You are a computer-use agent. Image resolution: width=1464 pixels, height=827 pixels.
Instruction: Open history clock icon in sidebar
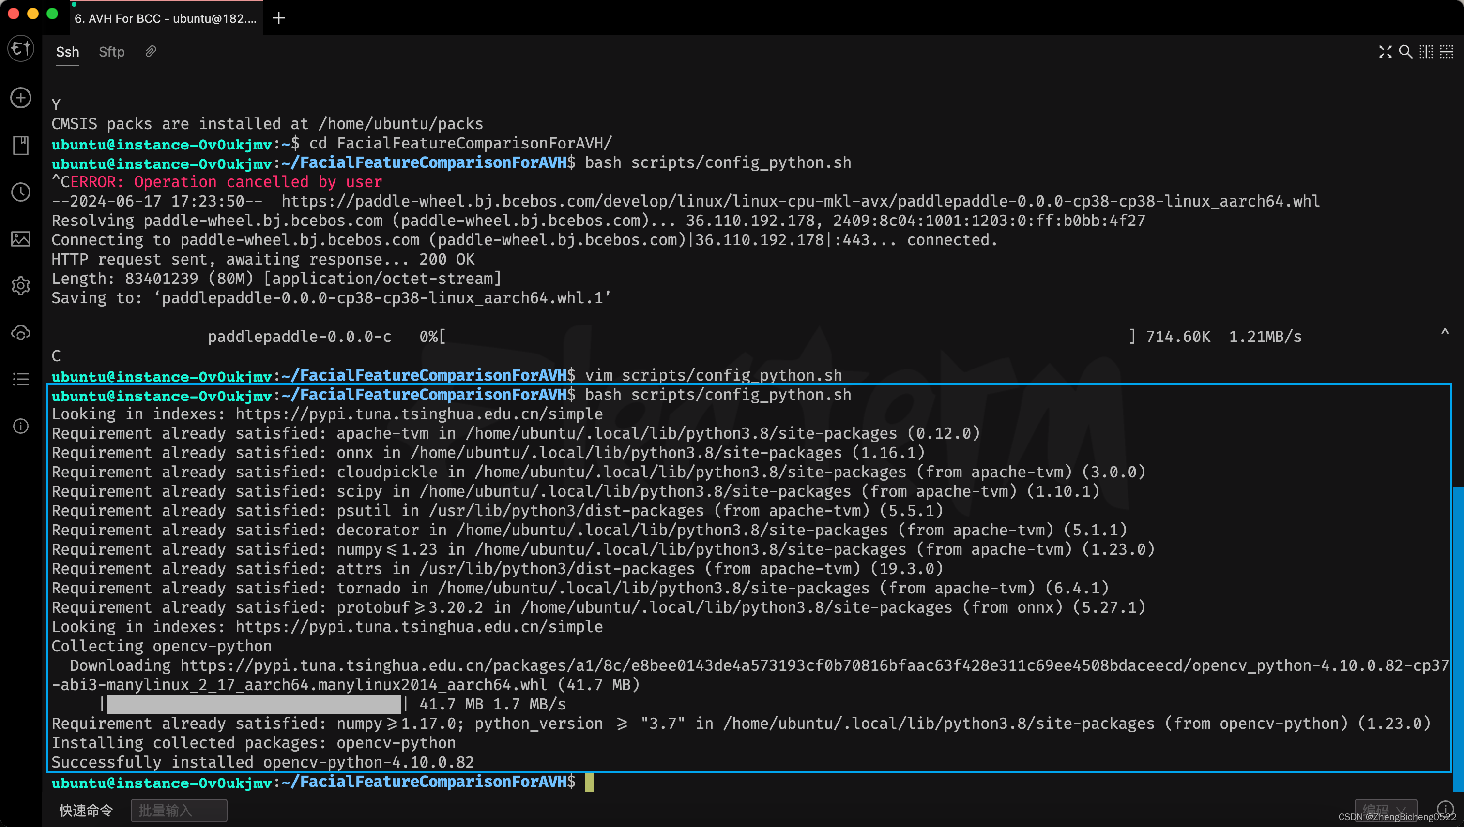21,192
